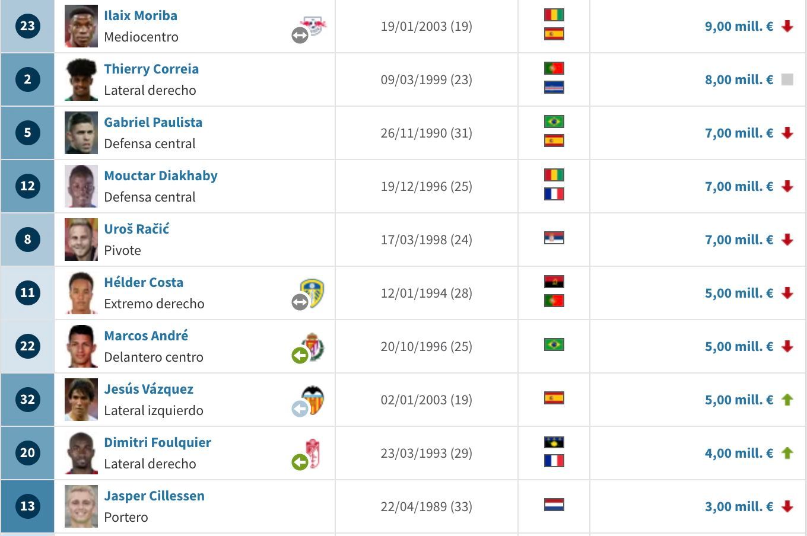807x536 pixels.
Task: Click Gabriel Paulista's photo
Action: pyautogui.click(x=81, y=133)
